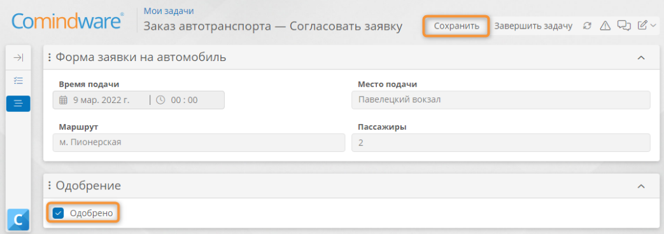Click the calendar icon in Время подачи
This screenshot has height=234, width=664.
63,100
